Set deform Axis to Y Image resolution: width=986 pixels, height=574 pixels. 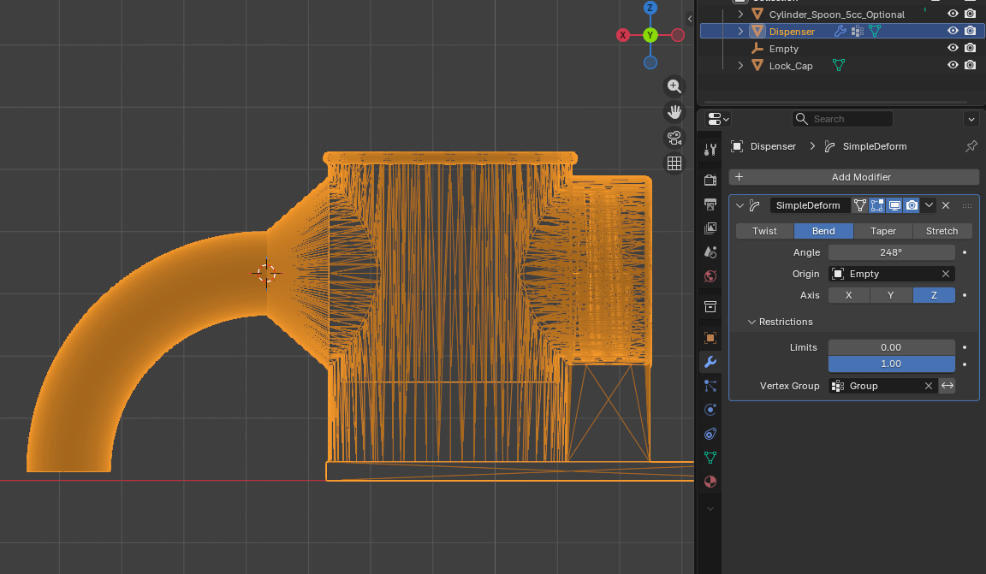pos(891,295)
